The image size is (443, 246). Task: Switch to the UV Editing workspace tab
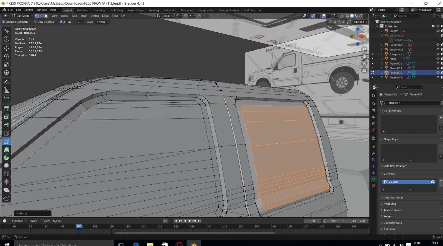point(116,11)
